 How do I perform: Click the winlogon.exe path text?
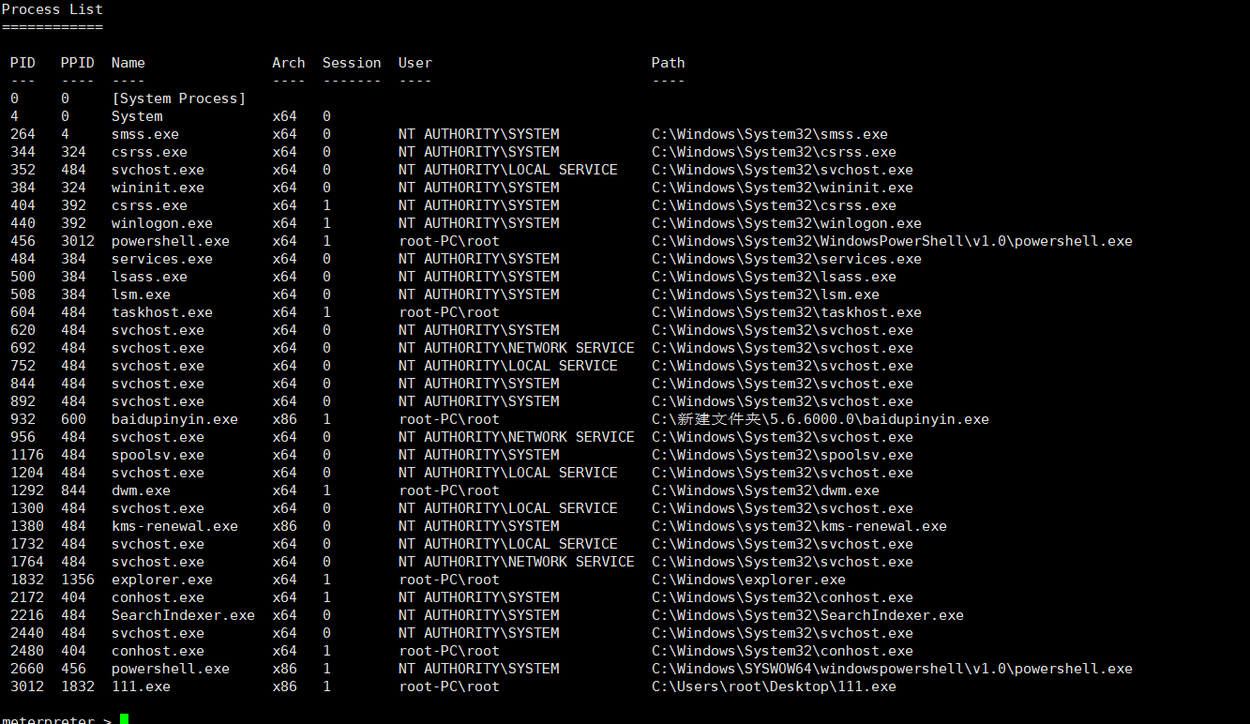click(787, 223)
